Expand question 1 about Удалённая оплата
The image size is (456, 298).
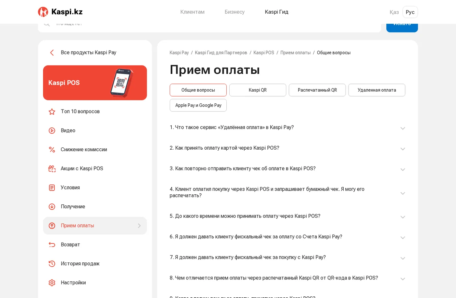pyautogui.click(x=287, y=127)
